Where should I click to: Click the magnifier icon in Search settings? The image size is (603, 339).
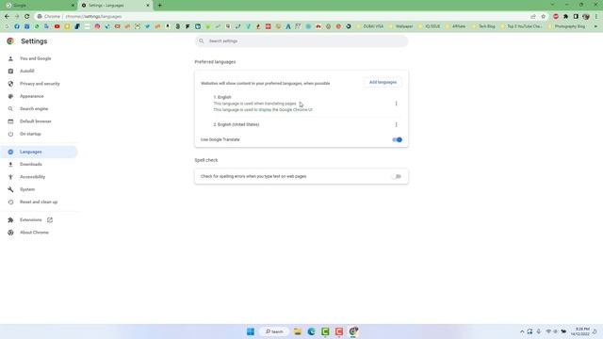click(201, 40)
